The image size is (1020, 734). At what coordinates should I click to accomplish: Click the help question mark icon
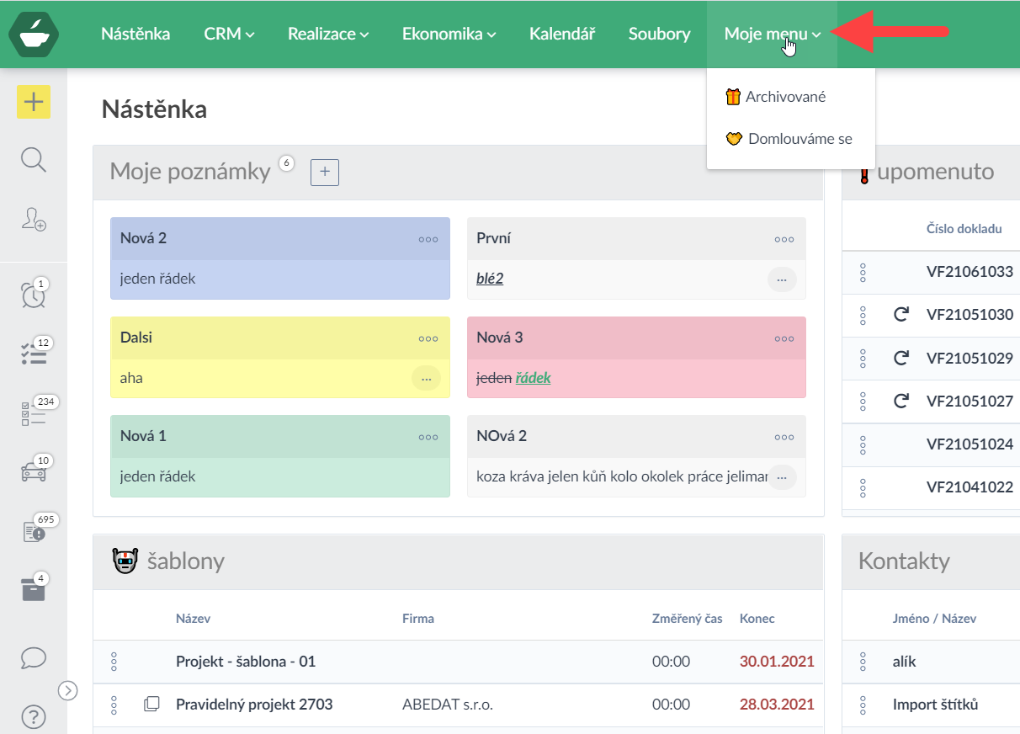pos(34,717)
